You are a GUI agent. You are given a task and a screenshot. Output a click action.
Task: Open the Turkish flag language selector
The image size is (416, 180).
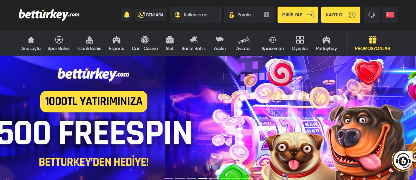point(390,15)
